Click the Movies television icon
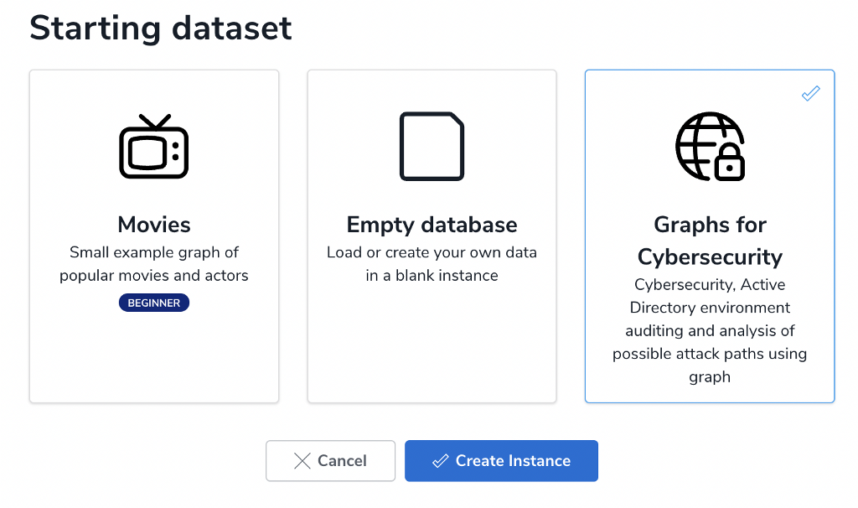Screen dimensions: 858x508 pyautogui.click(x=154, y=146)
